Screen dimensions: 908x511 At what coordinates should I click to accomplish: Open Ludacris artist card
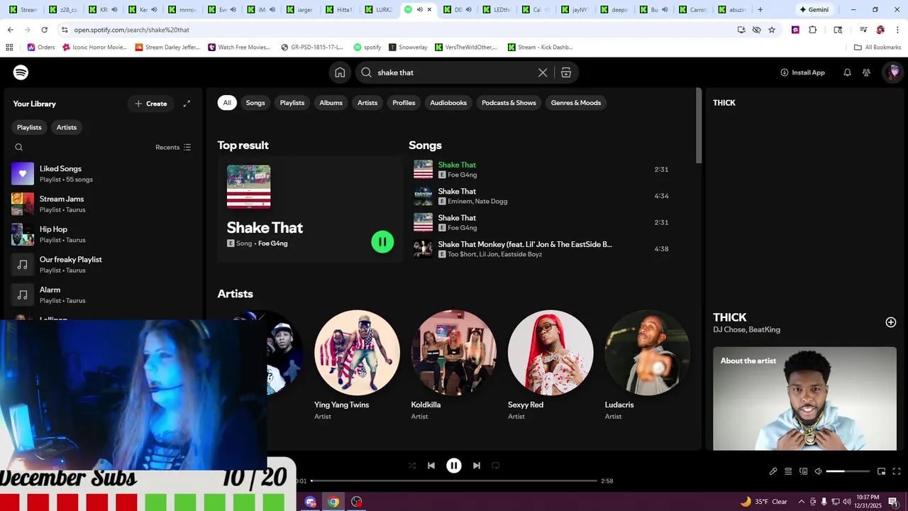647,366
